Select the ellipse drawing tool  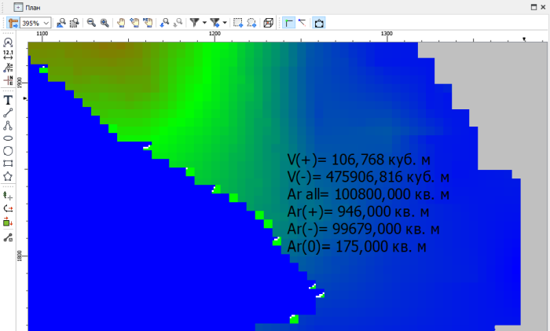(8, 138)
